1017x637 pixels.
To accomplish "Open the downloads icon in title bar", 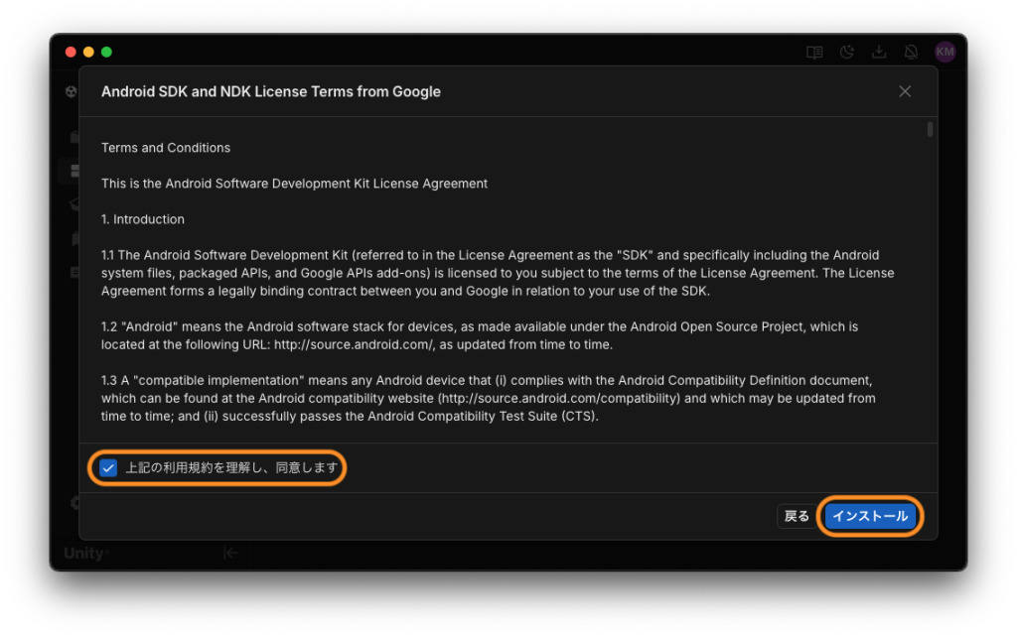I will tap(879, 52).
